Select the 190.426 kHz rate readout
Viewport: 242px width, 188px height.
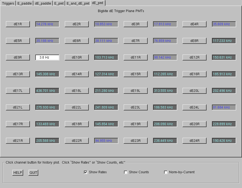(x=224, y=141)
